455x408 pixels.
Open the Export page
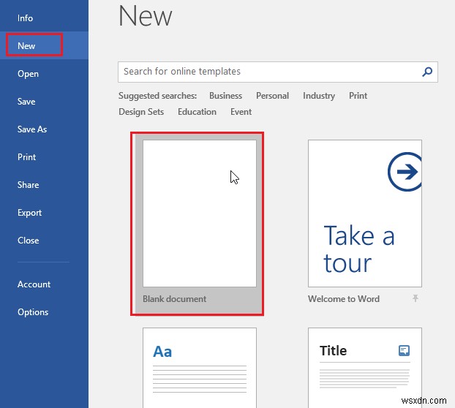[29, 213]
